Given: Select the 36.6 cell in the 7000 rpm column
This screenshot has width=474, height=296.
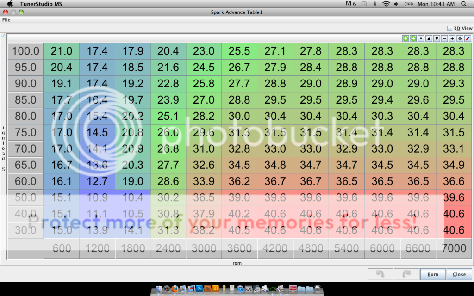Looking at the screenshot, I should (x=454, y=181).
